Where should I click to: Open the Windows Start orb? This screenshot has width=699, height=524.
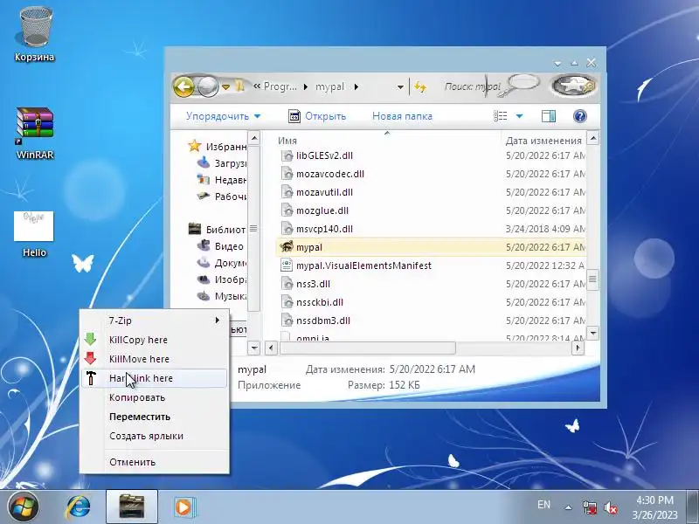(x=24, y=507)
